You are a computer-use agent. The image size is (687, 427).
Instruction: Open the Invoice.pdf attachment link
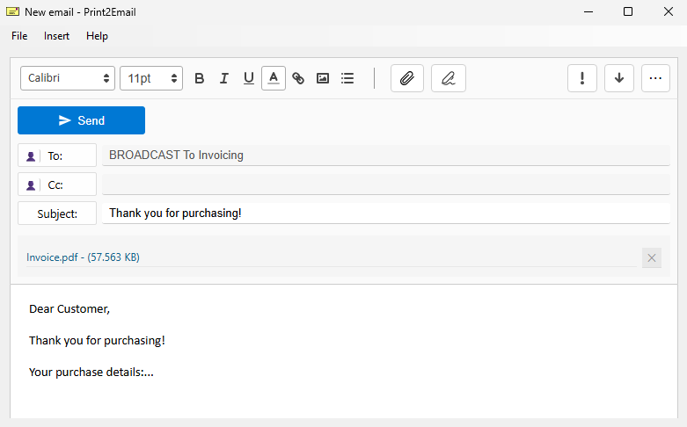click(83, 257)
